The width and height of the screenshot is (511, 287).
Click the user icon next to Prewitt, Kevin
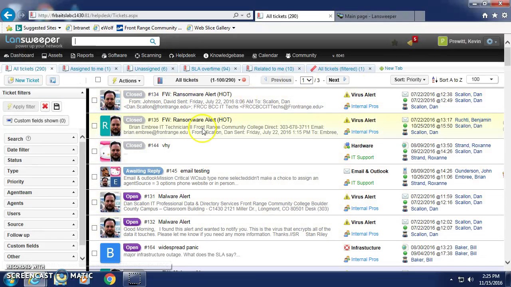[x=442, y=41]
